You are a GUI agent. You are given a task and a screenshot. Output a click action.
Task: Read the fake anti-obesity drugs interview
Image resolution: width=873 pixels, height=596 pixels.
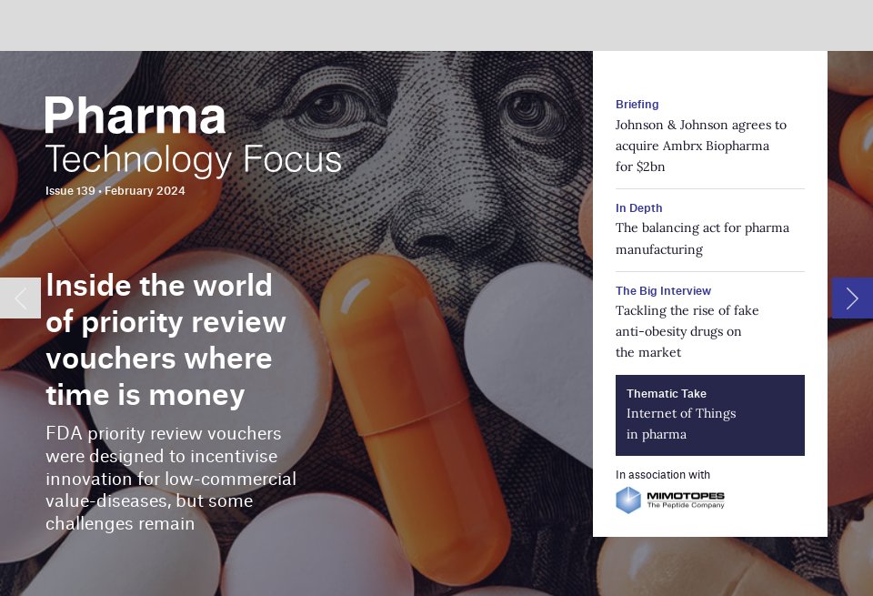[x=687, y=331]
